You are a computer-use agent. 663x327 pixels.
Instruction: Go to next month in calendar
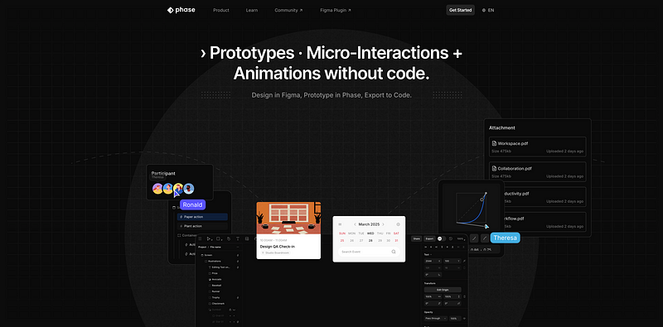[x=383, y=224]
